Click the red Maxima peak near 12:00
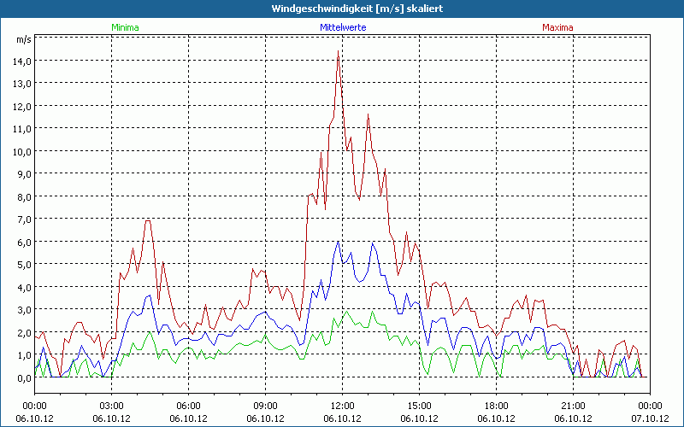684x427 pixels. [x=338, y=51]
